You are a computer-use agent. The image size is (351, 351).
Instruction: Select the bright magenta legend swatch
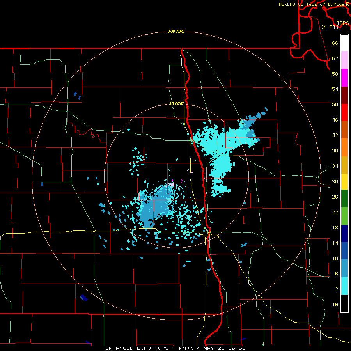pos(344,78)
